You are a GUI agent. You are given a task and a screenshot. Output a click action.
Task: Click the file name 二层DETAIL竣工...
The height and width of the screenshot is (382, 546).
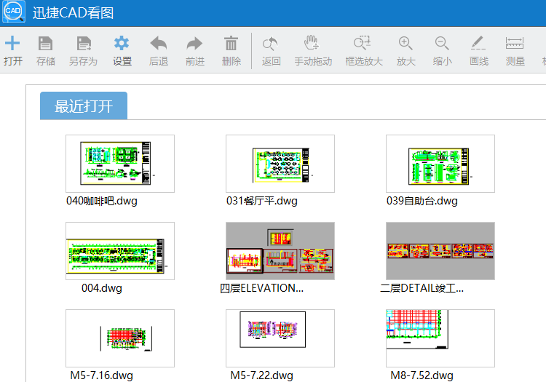coord(422,288)
